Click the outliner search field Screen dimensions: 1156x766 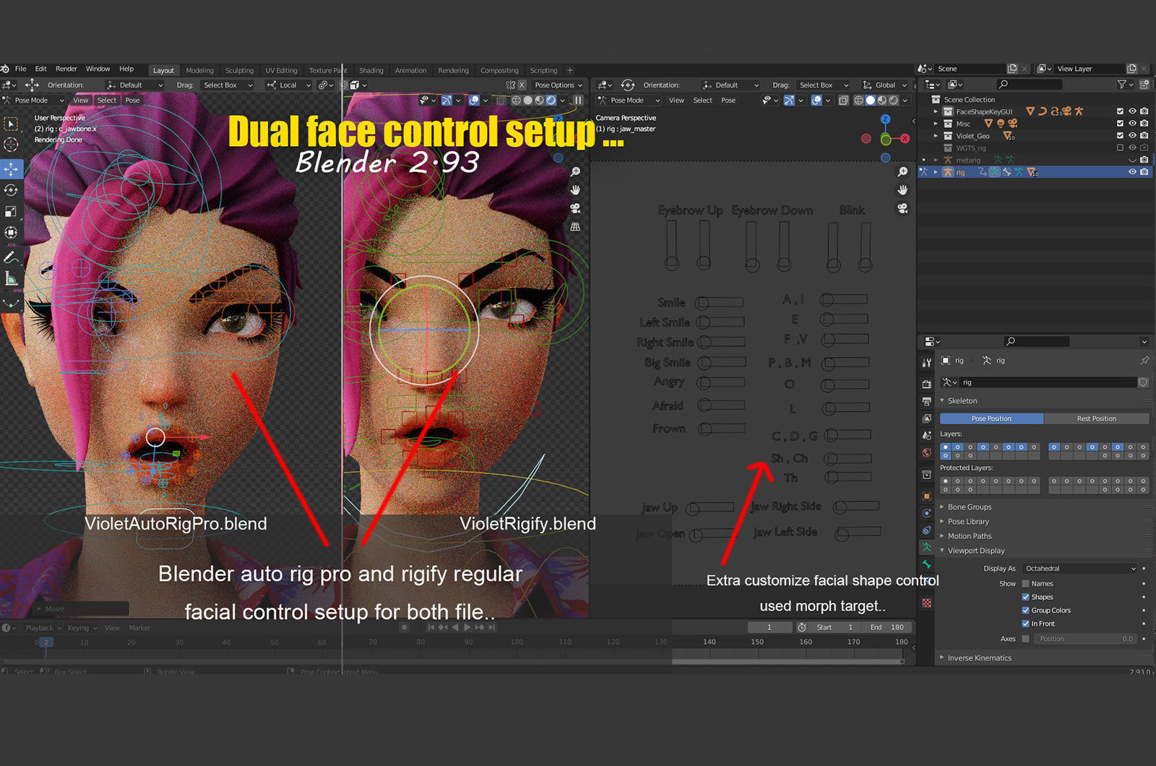1029,85
